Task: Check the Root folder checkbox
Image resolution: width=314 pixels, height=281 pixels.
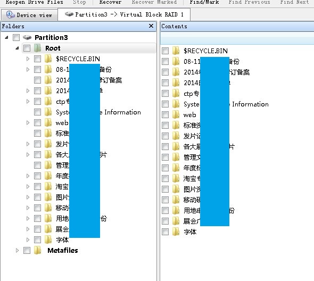Action: pyautogui.click(x=27, y=48)
